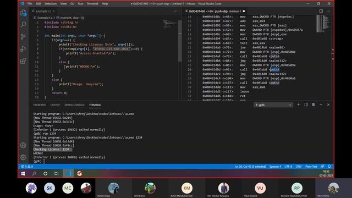352x198 pixels.
Task: Open the Accounts icon in activity bar
Action: click(x=23, y=145)
